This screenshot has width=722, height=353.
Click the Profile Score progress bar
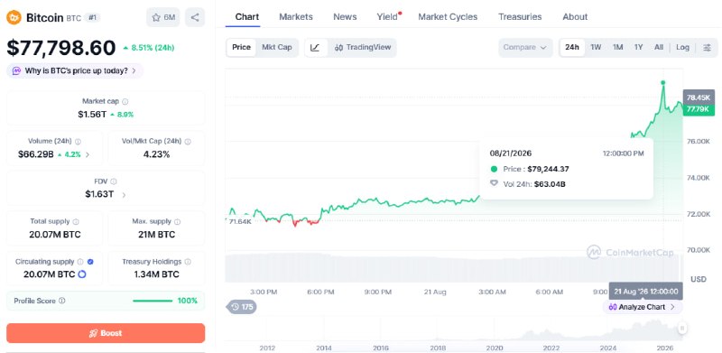153,301
